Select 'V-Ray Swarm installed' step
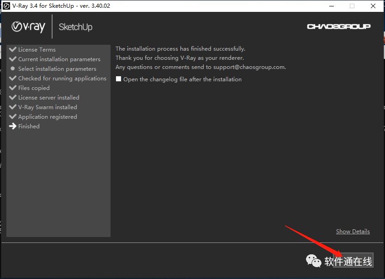The image size is (385, 279). 47,107
